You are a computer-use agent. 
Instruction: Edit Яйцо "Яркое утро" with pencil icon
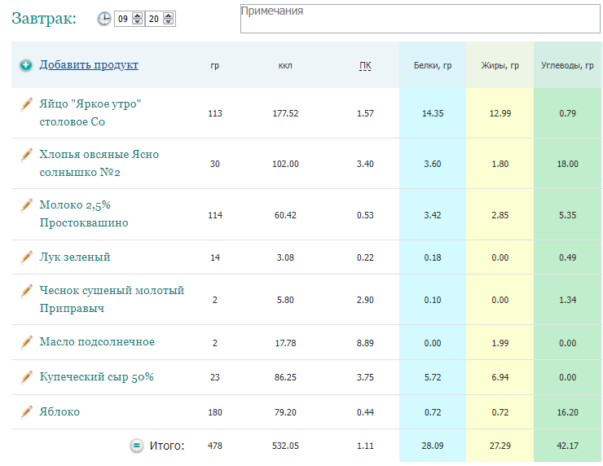click(26, 104)
